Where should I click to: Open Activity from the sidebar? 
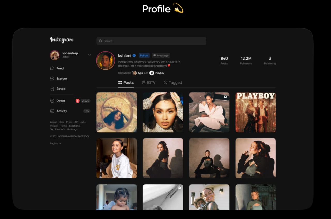pos(62,111)
